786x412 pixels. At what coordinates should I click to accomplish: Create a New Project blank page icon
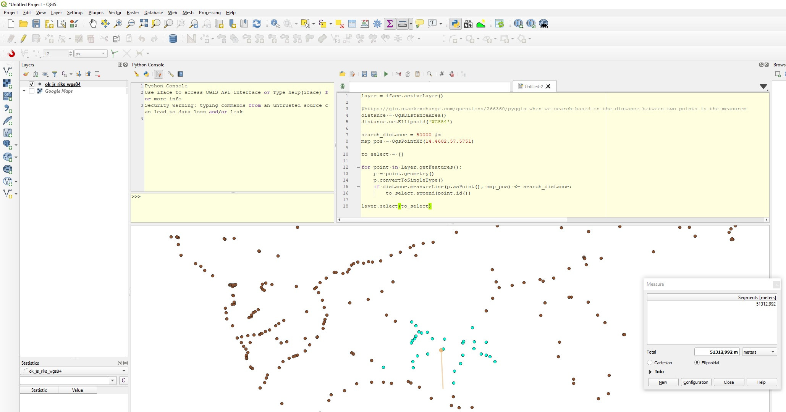[x=11, y=24]
